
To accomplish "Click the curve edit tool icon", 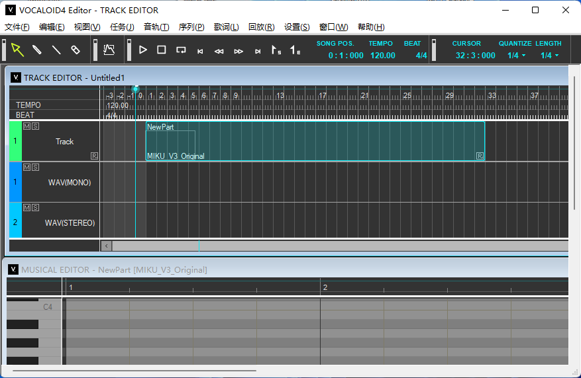I will point(109,50).
